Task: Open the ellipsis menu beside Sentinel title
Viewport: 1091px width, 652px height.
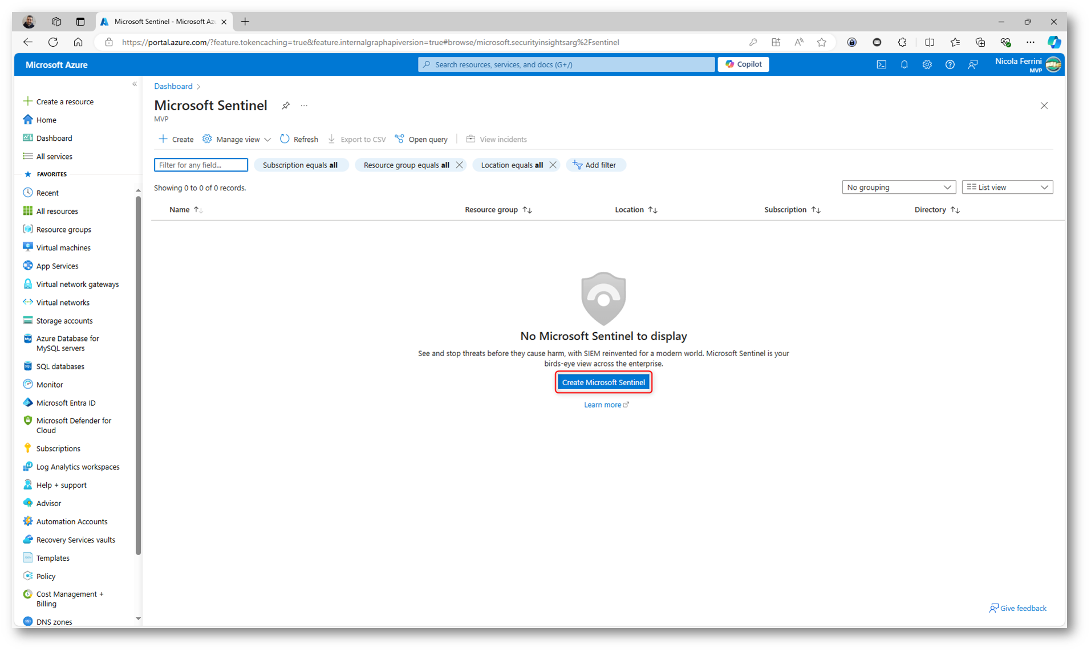Action: [304, 105]
